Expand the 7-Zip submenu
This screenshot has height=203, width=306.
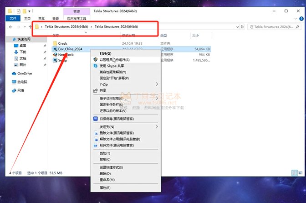[x=126, y=84]
